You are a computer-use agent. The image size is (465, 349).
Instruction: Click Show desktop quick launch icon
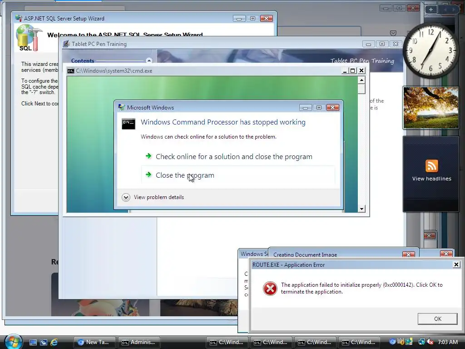tap(33, 342)
